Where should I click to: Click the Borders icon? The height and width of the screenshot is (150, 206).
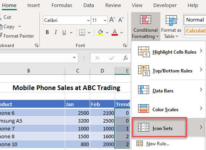[82, 33]
